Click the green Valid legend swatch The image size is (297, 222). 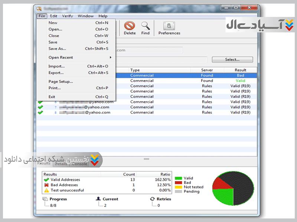pos(178,178)
